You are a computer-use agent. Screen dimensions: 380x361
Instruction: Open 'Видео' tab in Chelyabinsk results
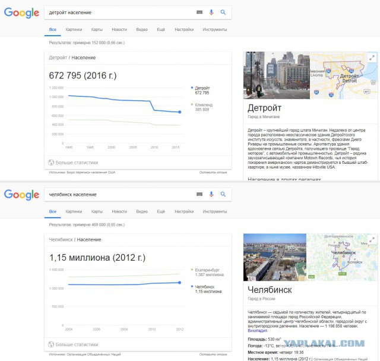(x=142, y=211)
